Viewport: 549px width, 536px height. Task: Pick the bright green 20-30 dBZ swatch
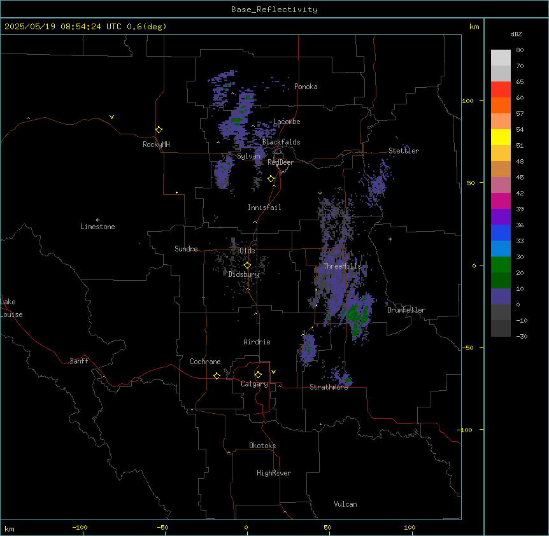501,265
